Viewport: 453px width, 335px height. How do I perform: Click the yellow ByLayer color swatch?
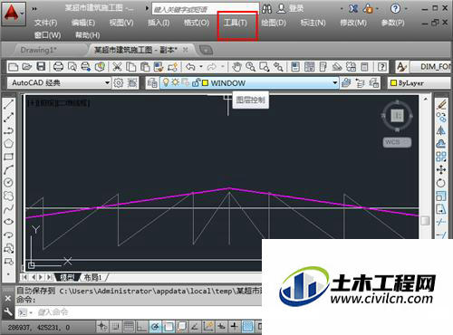(x=393, y=82)
